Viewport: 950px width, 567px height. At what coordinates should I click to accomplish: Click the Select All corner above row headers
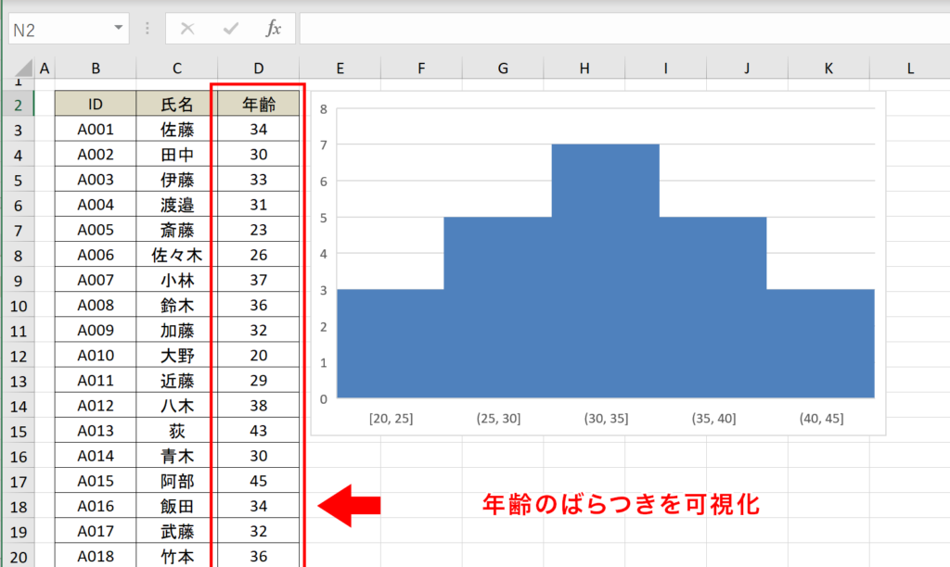tap(26, 68)
